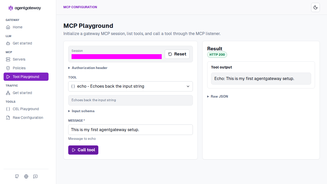Click the Policies shield icon
This screenshot has width=327, height=184.
(8, 68)
